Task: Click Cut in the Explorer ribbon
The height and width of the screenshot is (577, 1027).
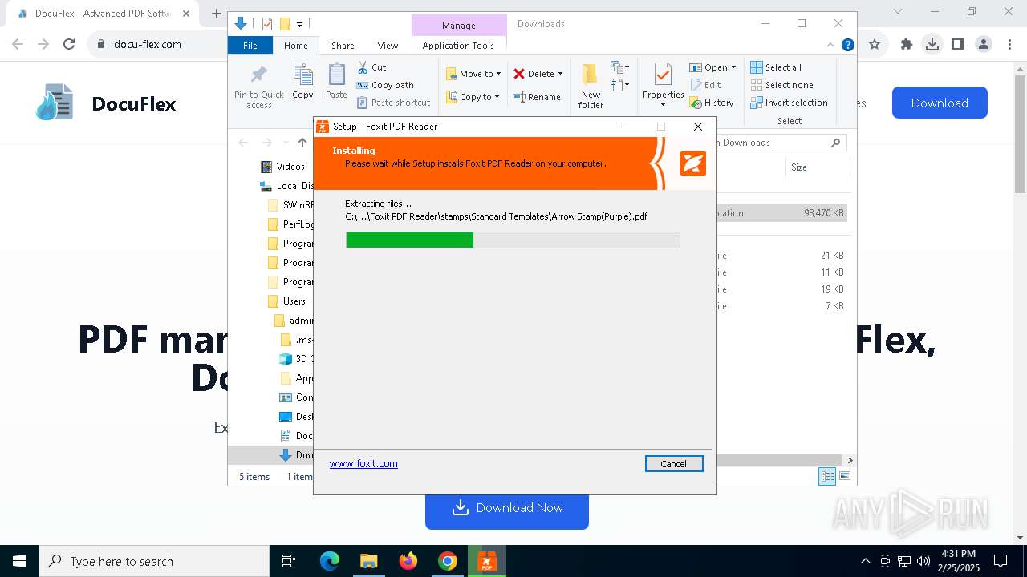Action: (x=371, y=67)
